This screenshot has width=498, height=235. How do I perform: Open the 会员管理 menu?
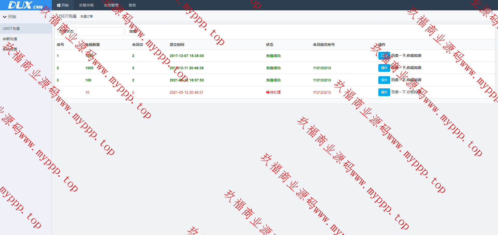click(111, 5)
